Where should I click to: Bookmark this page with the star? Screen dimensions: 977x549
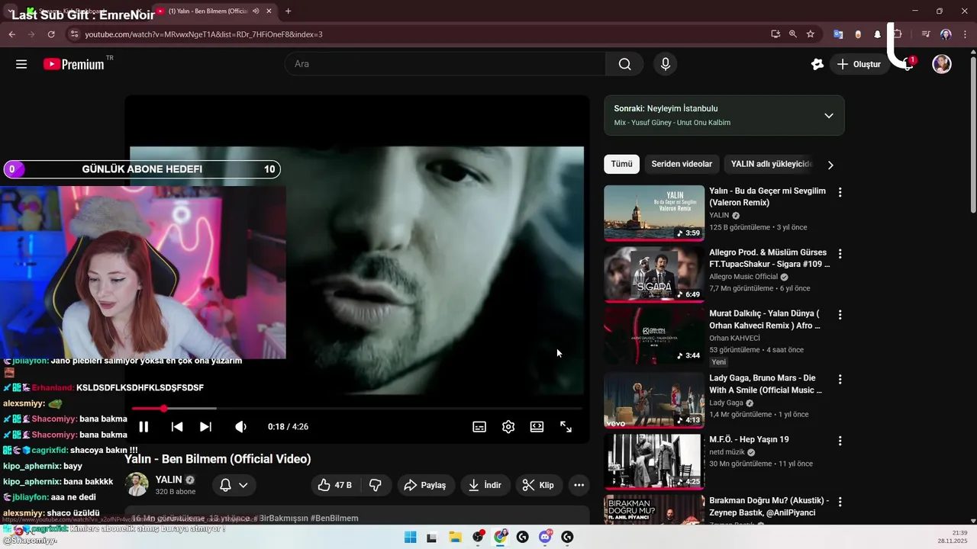click(811, 34)
